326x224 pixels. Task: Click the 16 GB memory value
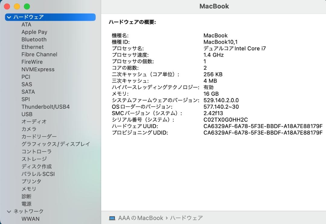coord(211,94)
